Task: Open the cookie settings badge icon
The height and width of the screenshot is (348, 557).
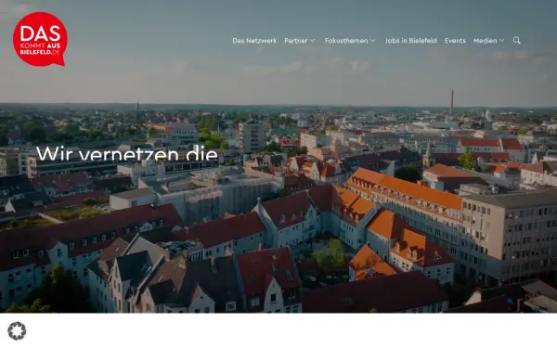Action: point(17,330)
